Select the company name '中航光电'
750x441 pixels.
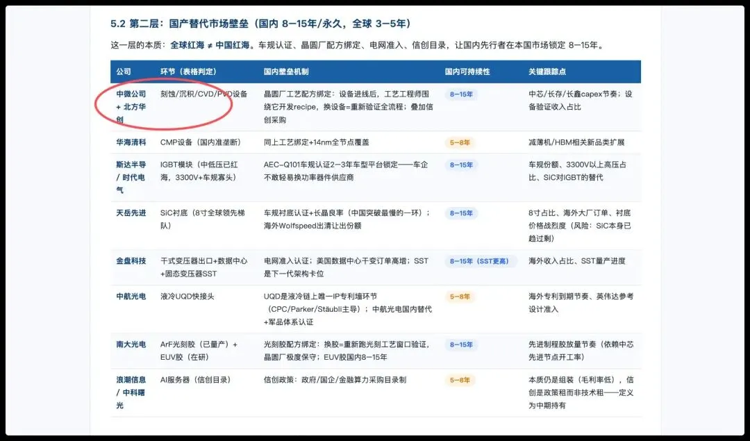point(131,297)
